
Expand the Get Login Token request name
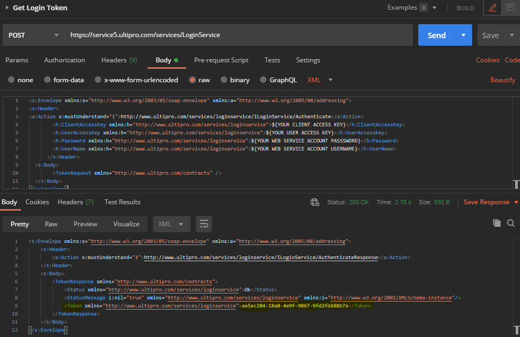8,8
